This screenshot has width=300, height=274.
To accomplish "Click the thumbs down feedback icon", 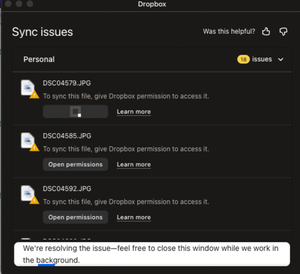I will point(283,32).
